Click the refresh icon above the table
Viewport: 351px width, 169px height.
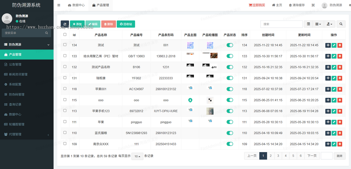(65, 24)
